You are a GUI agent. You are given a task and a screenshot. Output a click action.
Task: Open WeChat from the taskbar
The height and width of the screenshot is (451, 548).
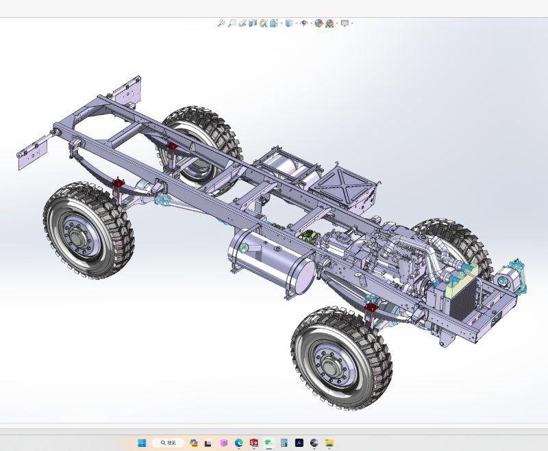click(x=269, y=443)
